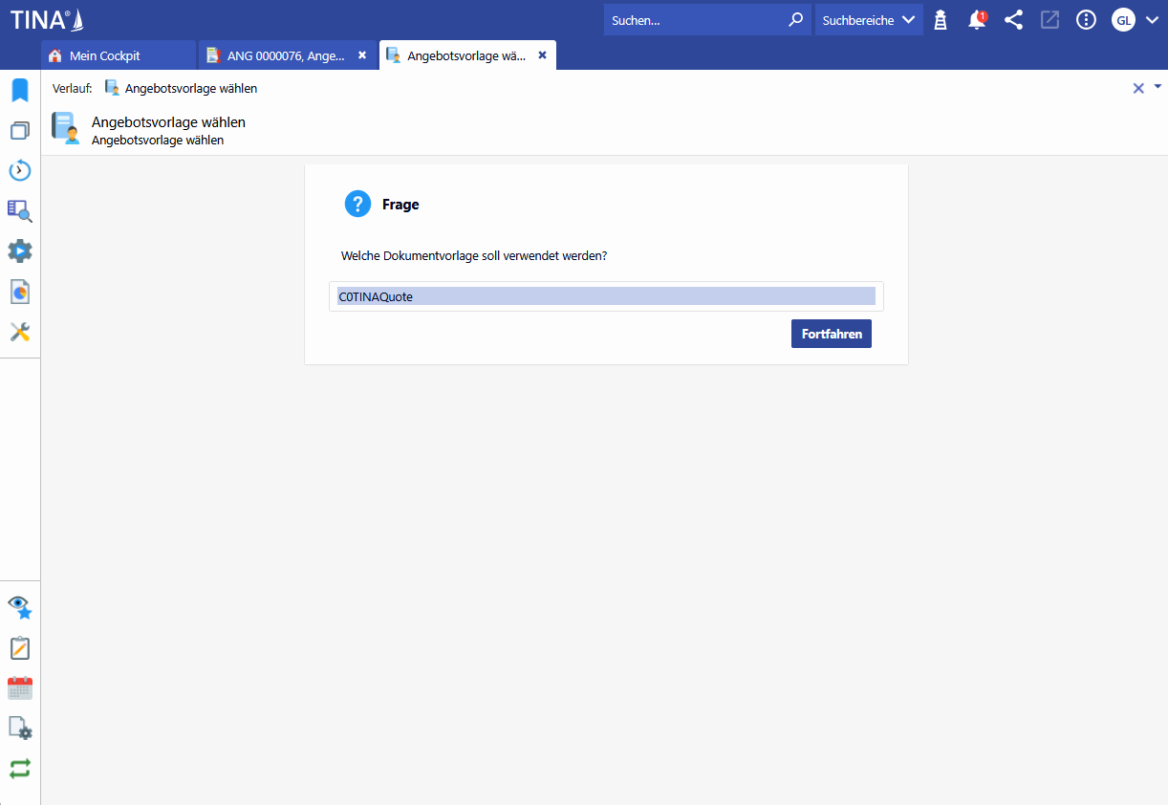Click the share icon in header
This screenshot has width=1168, height=805.
click(1013, 20)
